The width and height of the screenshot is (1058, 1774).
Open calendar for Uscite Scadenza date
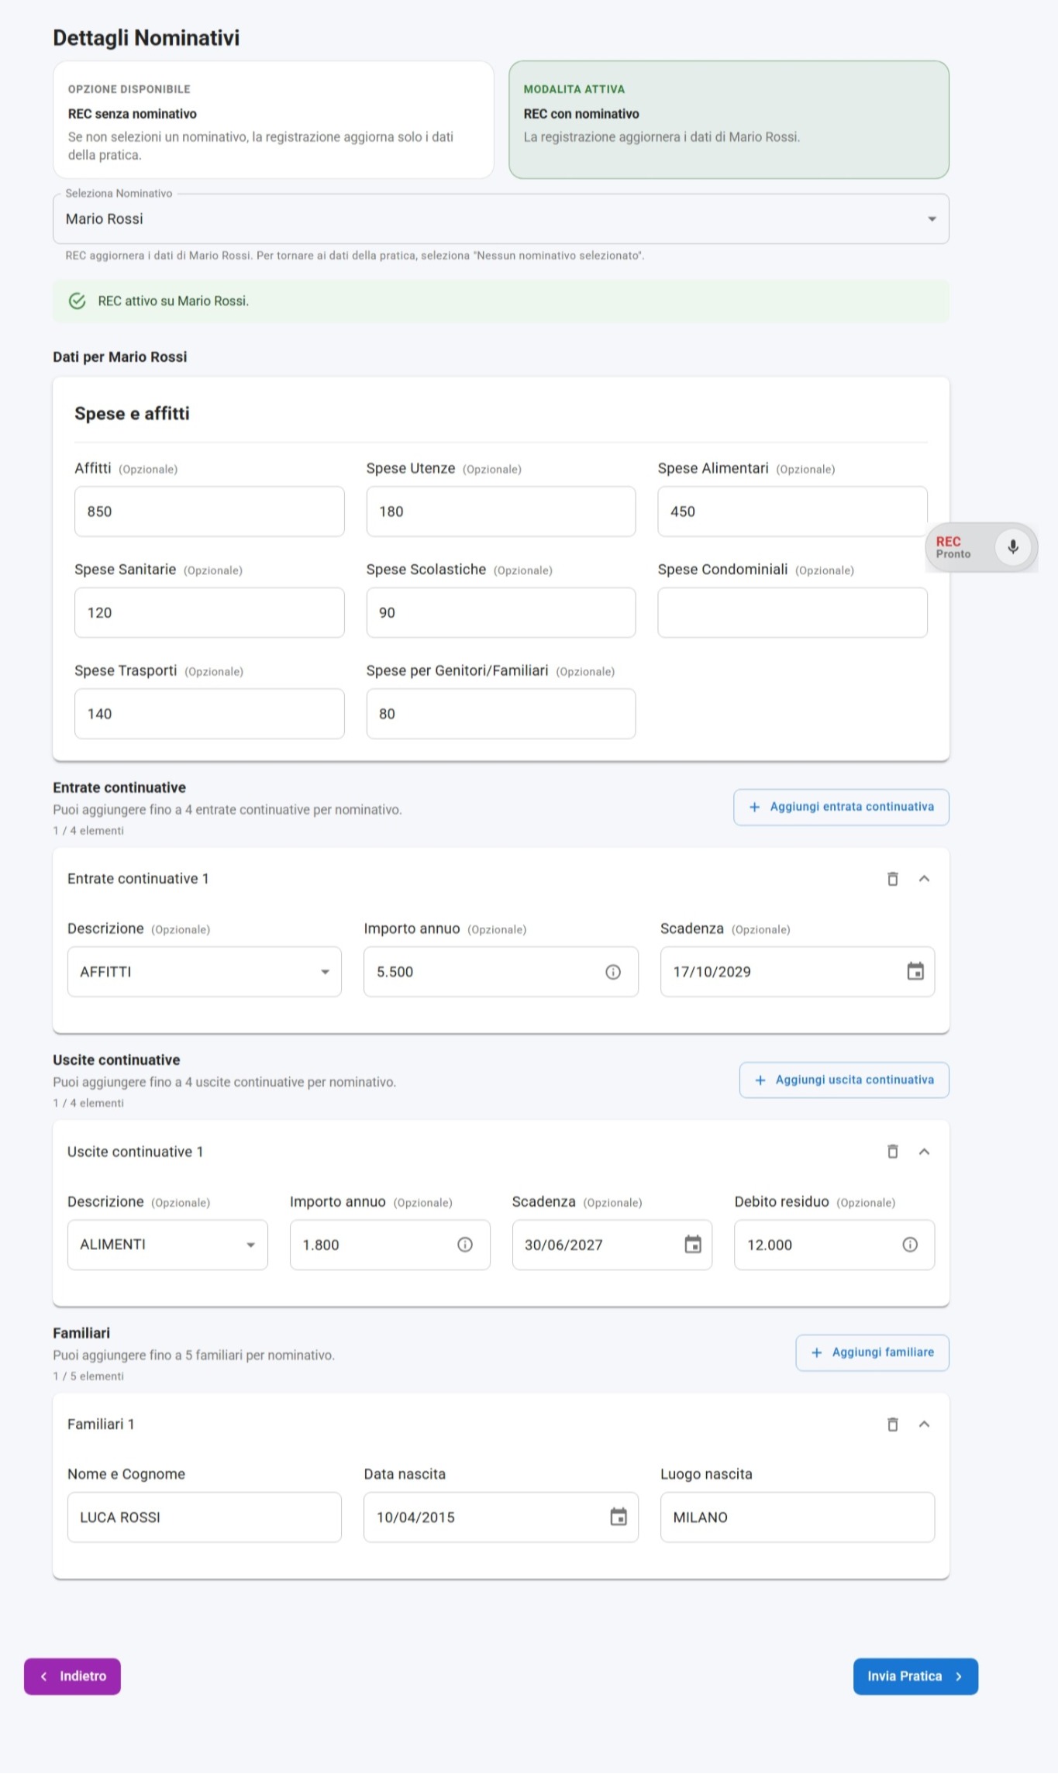click(x=692, y=1245)
